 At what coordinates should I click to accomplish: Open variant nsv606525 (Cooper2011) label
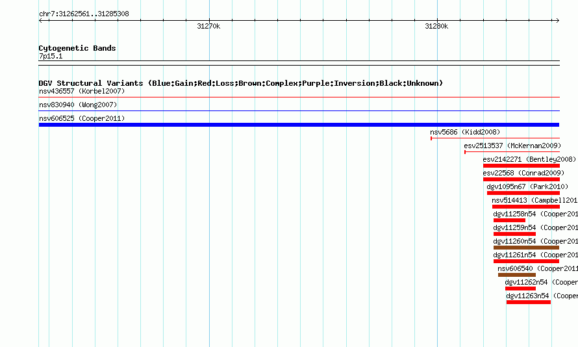[82, 118]
